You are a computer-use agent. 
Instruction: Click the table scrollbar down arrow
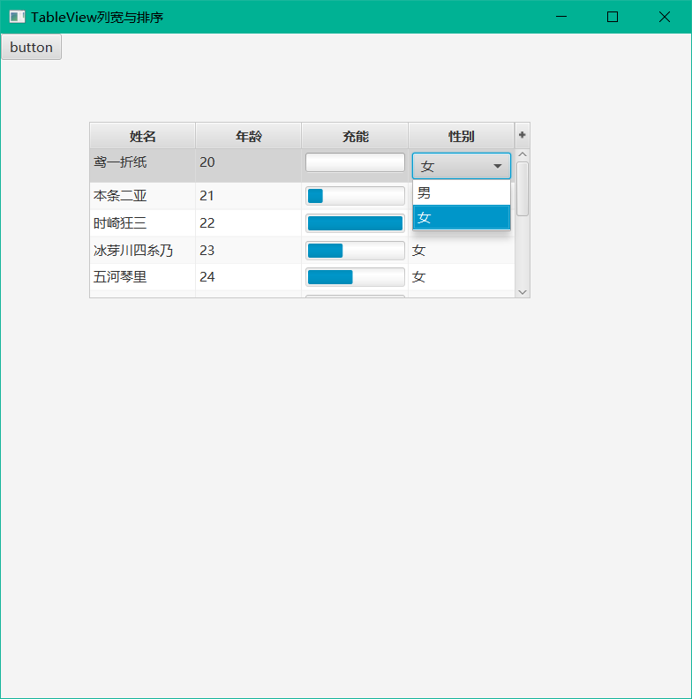[523, 292]
